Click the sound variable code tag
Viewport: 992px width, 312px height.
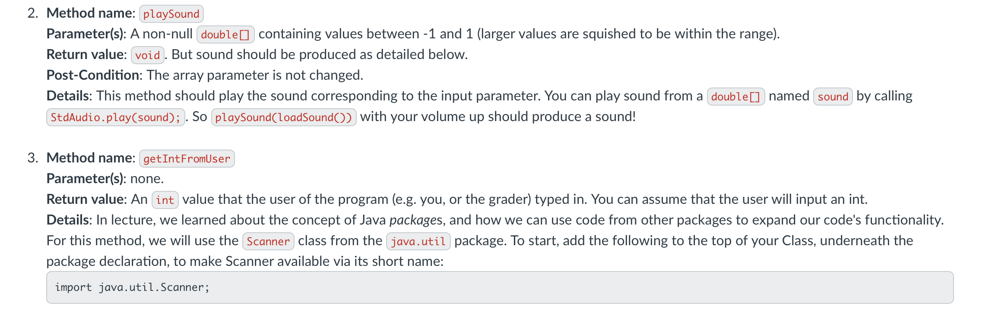tap(833, 97)
